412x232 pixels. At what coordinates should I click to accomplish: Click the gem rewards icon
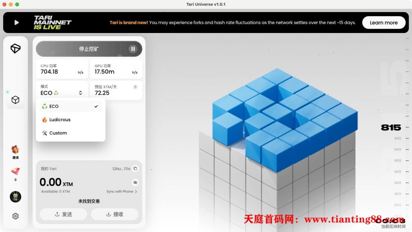[x=15, y=172]
